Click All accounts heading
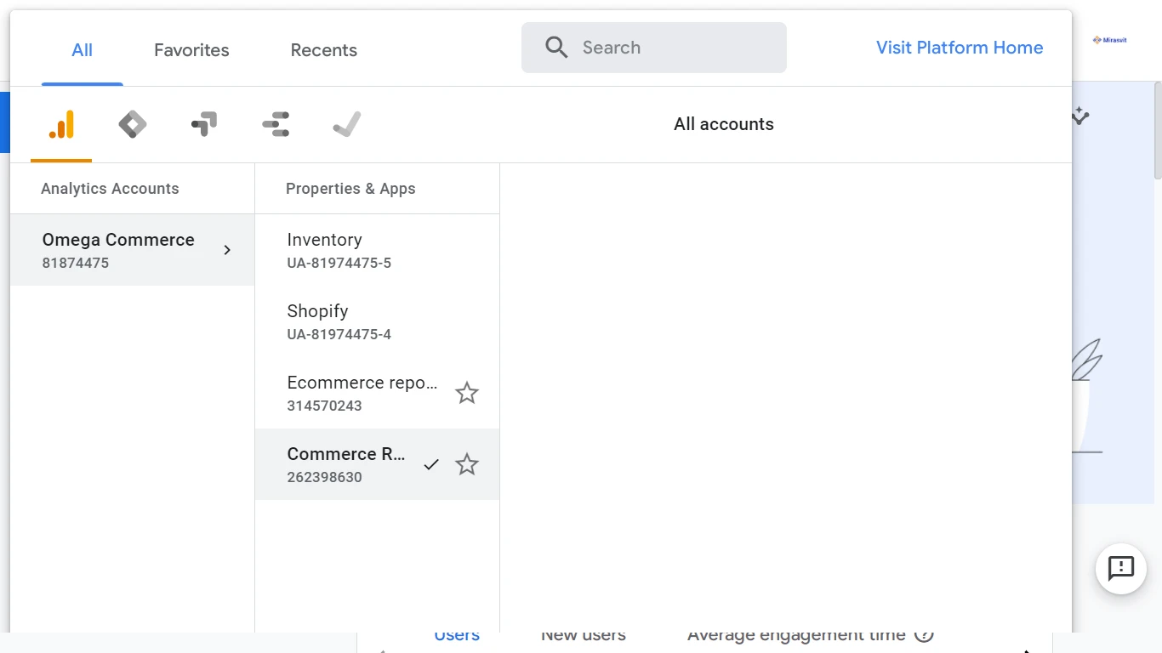This screenshot has width=1162, height=653. (x=723, y=124)
